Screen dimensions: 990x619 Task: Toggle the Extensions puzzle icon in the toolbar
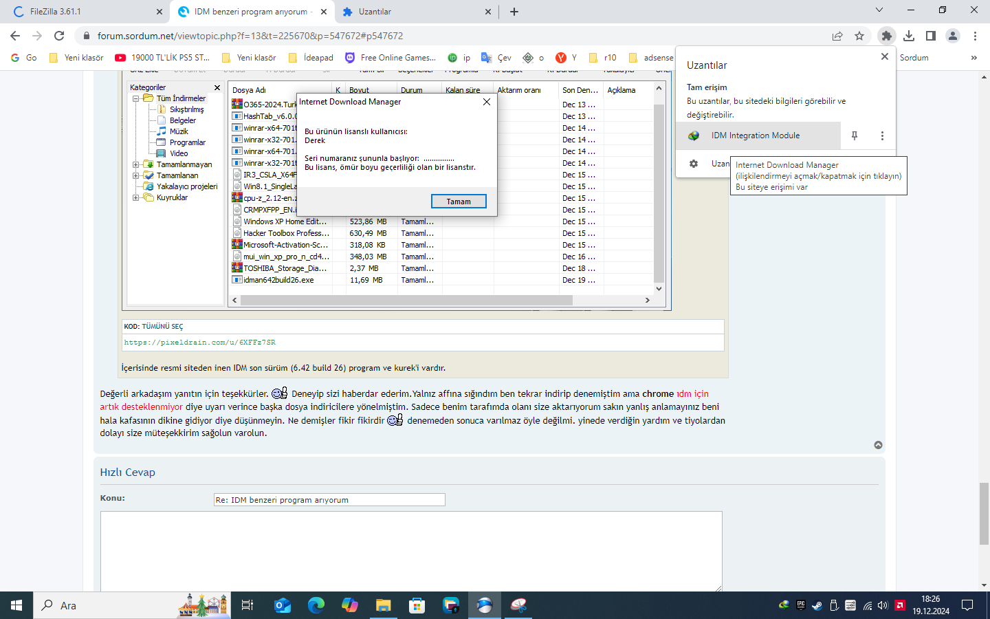point(887,36)
